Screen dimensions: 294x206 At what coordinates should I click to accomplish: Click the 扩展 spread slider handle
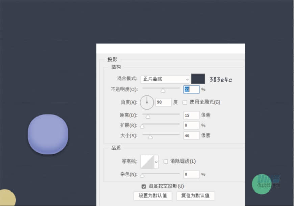click(142, 127)
